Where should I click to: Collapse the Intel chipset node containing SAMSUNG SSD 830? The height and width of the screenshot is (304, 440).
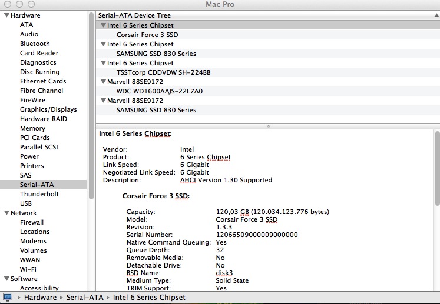103,44
